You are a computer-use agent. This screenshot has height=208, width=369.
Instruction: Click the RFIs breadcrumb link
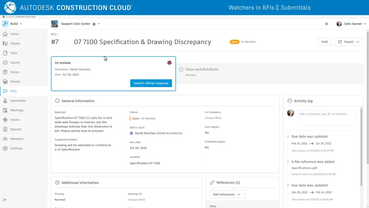(54, 34)
